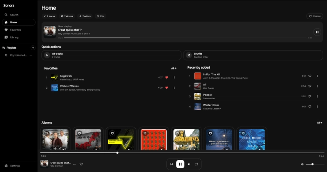327x172 pixels.
Task: Unfavorite Chillout Waves with the red heart
Action: (x=167, y=88)
